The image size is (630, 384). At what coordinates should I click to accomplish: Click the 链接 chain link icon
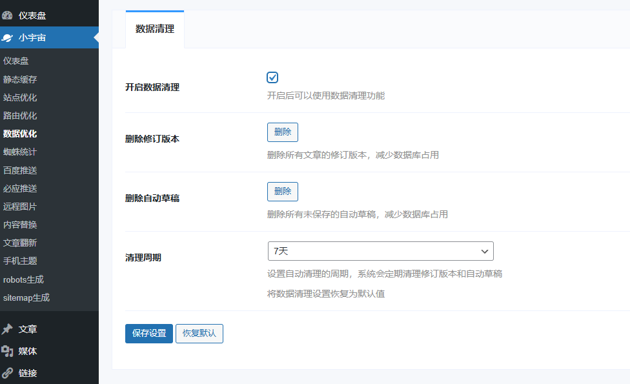tap(8, 373)
